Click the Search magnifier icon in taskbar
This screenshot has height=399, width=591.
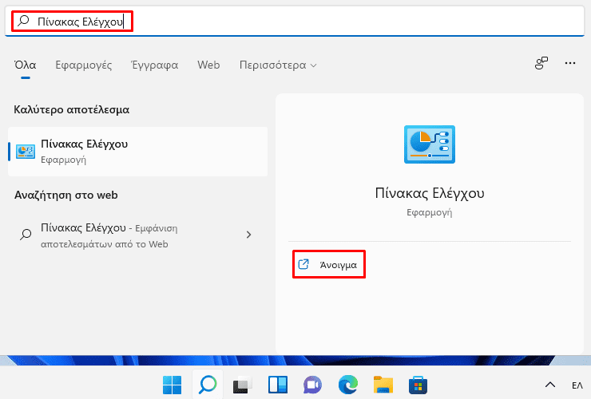coord(208,385)
